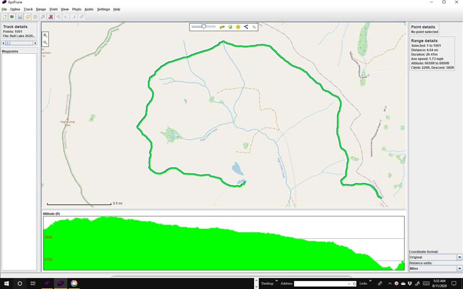The image size is (463, 289).
Task: Click the new file toolbar icon
Action: click(x=5, y=17)
